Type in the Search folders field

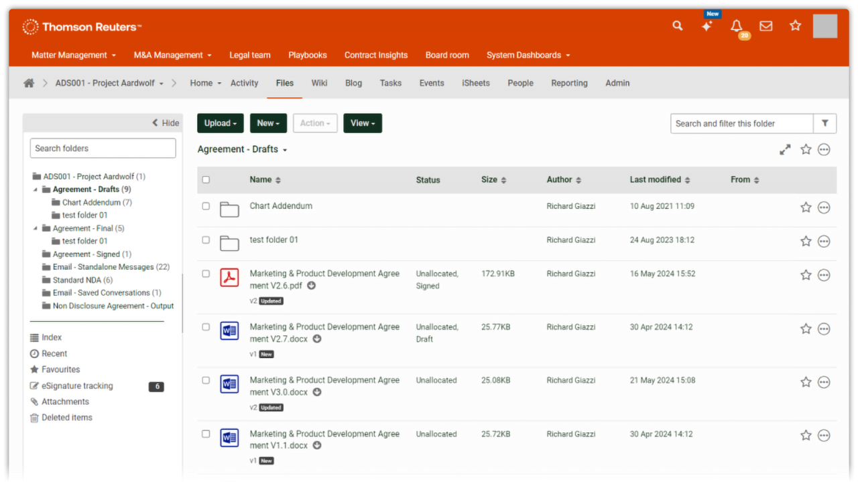pos(102,148)
